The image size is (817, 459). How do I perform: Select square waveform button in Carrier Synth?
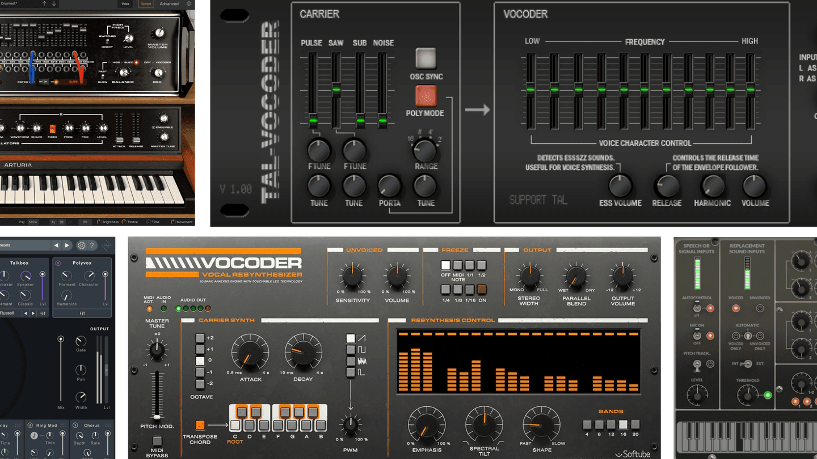(351, 349)
